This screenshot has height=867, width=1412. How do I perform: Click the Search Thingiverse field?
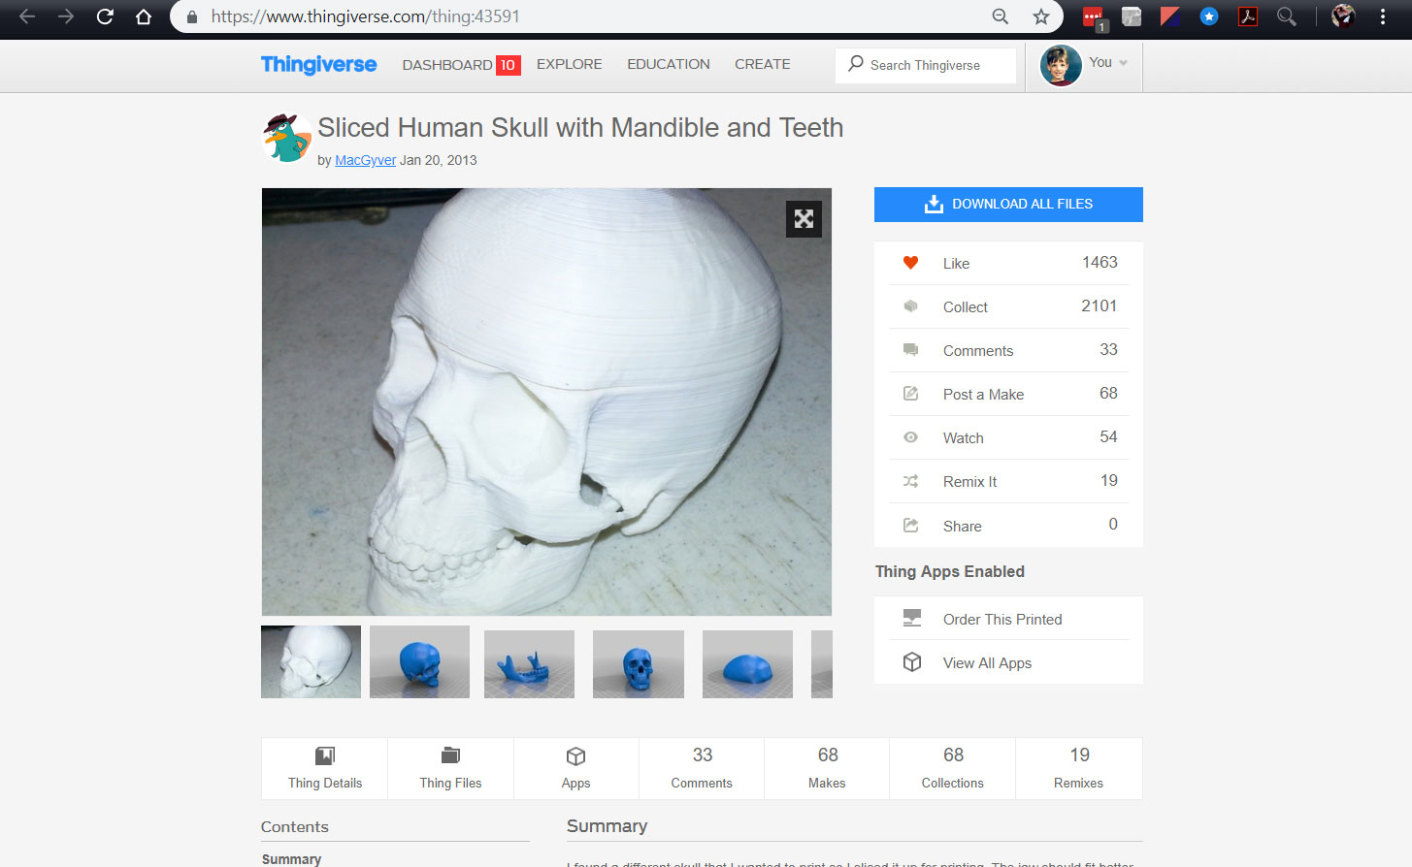tap(926, 65)
